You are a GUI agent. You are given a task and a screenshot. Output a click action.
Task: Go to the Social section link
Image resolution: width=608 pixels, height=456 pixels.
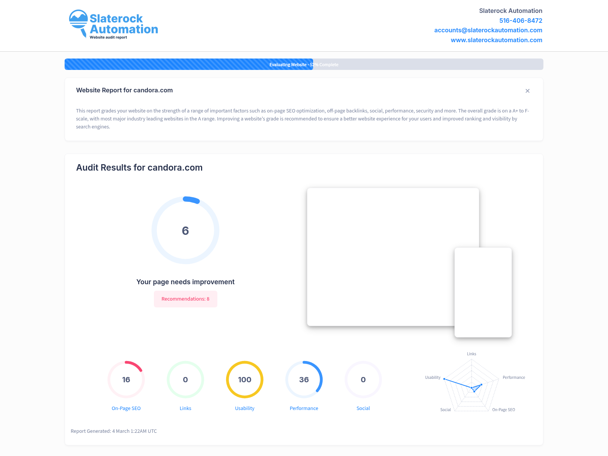pos(363,408)
